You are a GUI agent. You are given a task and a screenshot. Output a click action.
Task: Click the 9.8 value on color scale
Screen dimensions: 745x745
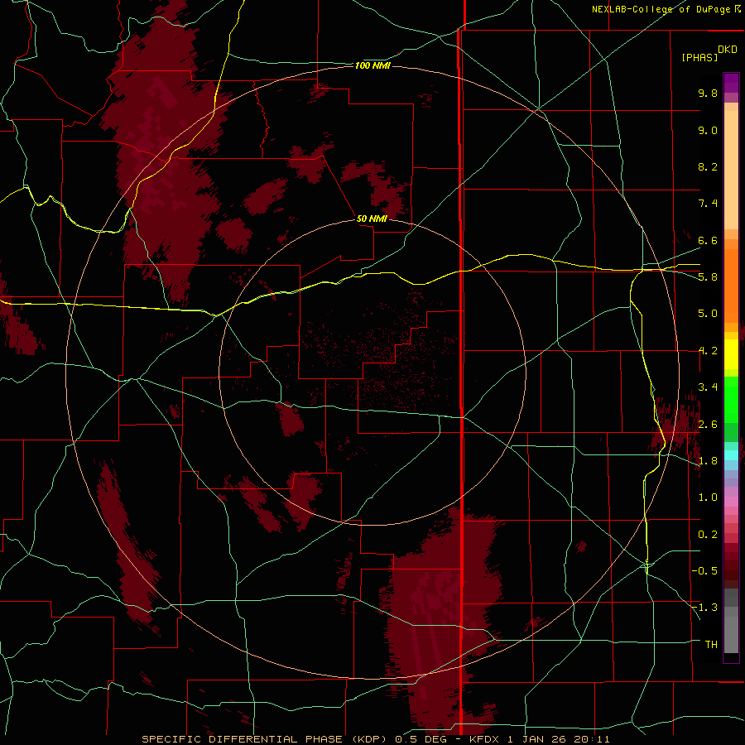tap(708, 93)
